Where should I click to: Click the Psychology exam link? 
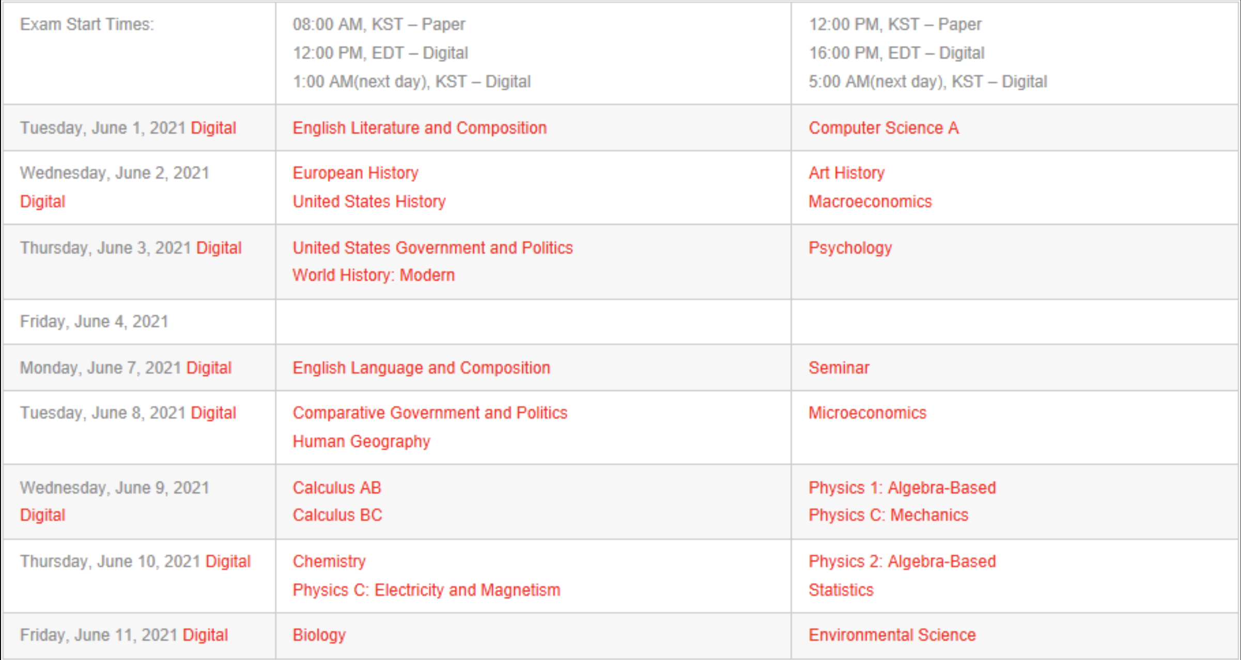coord(850,247)
